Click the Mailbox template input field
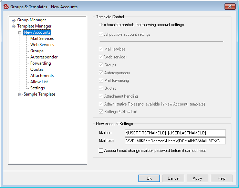The width and height of the screenshot is (239, 188). pyautogui.click(x=175, y=133)
